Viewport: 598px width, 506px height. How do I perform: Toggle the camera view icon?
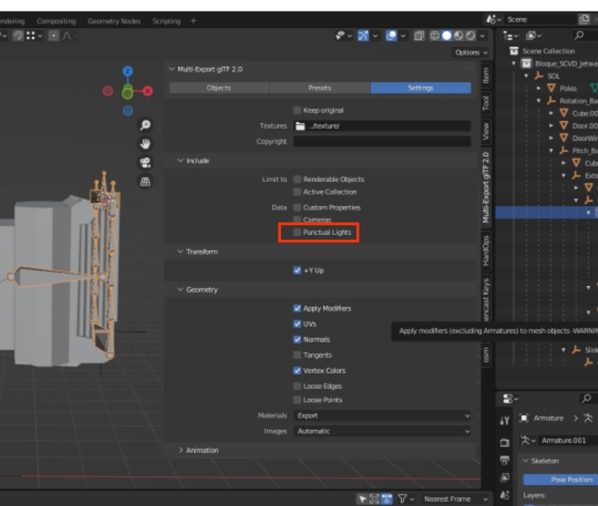click(145, 163)
